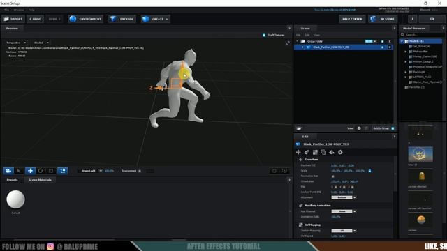Screen dimensions: 447x251
Task: Expand Black_Panther_LOW-POLY_V03 scene item
Action: (302, 47)
